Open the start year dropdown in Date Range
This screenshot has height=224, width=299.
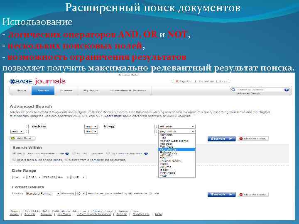tap(34, 177)
